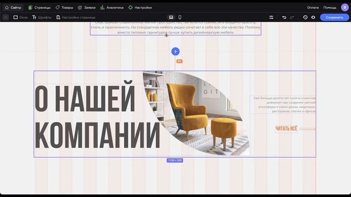351x197 pixels.
Task: Open the Настройки section
Action: click(140, 8)
